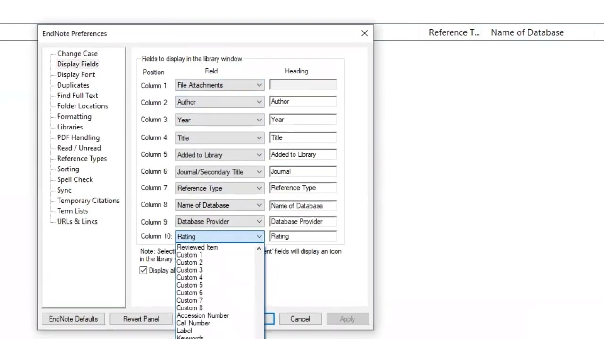Open Libraries preferences
Viewport: 604px width, 339px height.
click(70, 127)
